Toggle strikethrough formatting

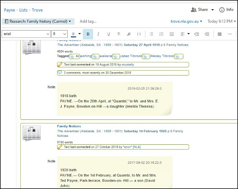[119, 34]
